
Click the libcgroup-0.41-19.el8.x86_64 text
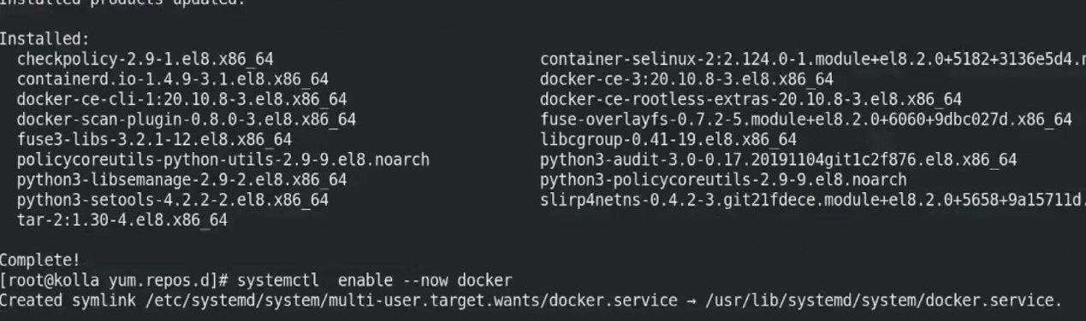[x=668, y=138]
